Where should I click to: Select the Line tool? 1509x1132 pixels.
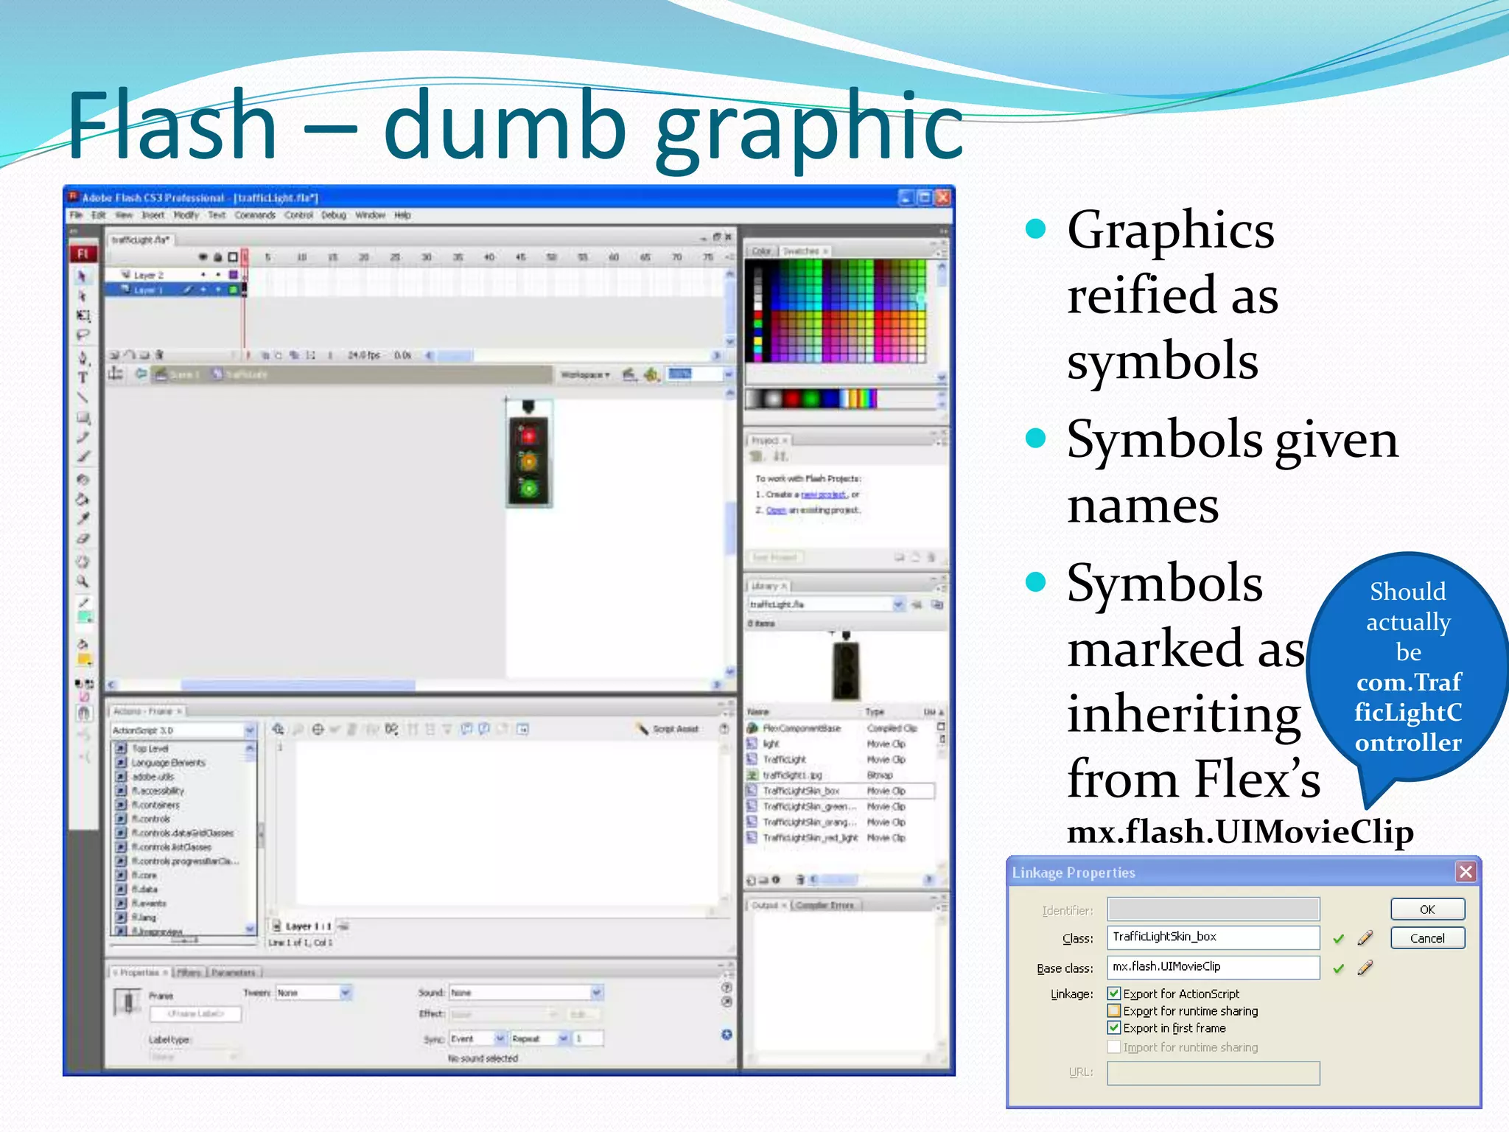(x=83, y=397)
